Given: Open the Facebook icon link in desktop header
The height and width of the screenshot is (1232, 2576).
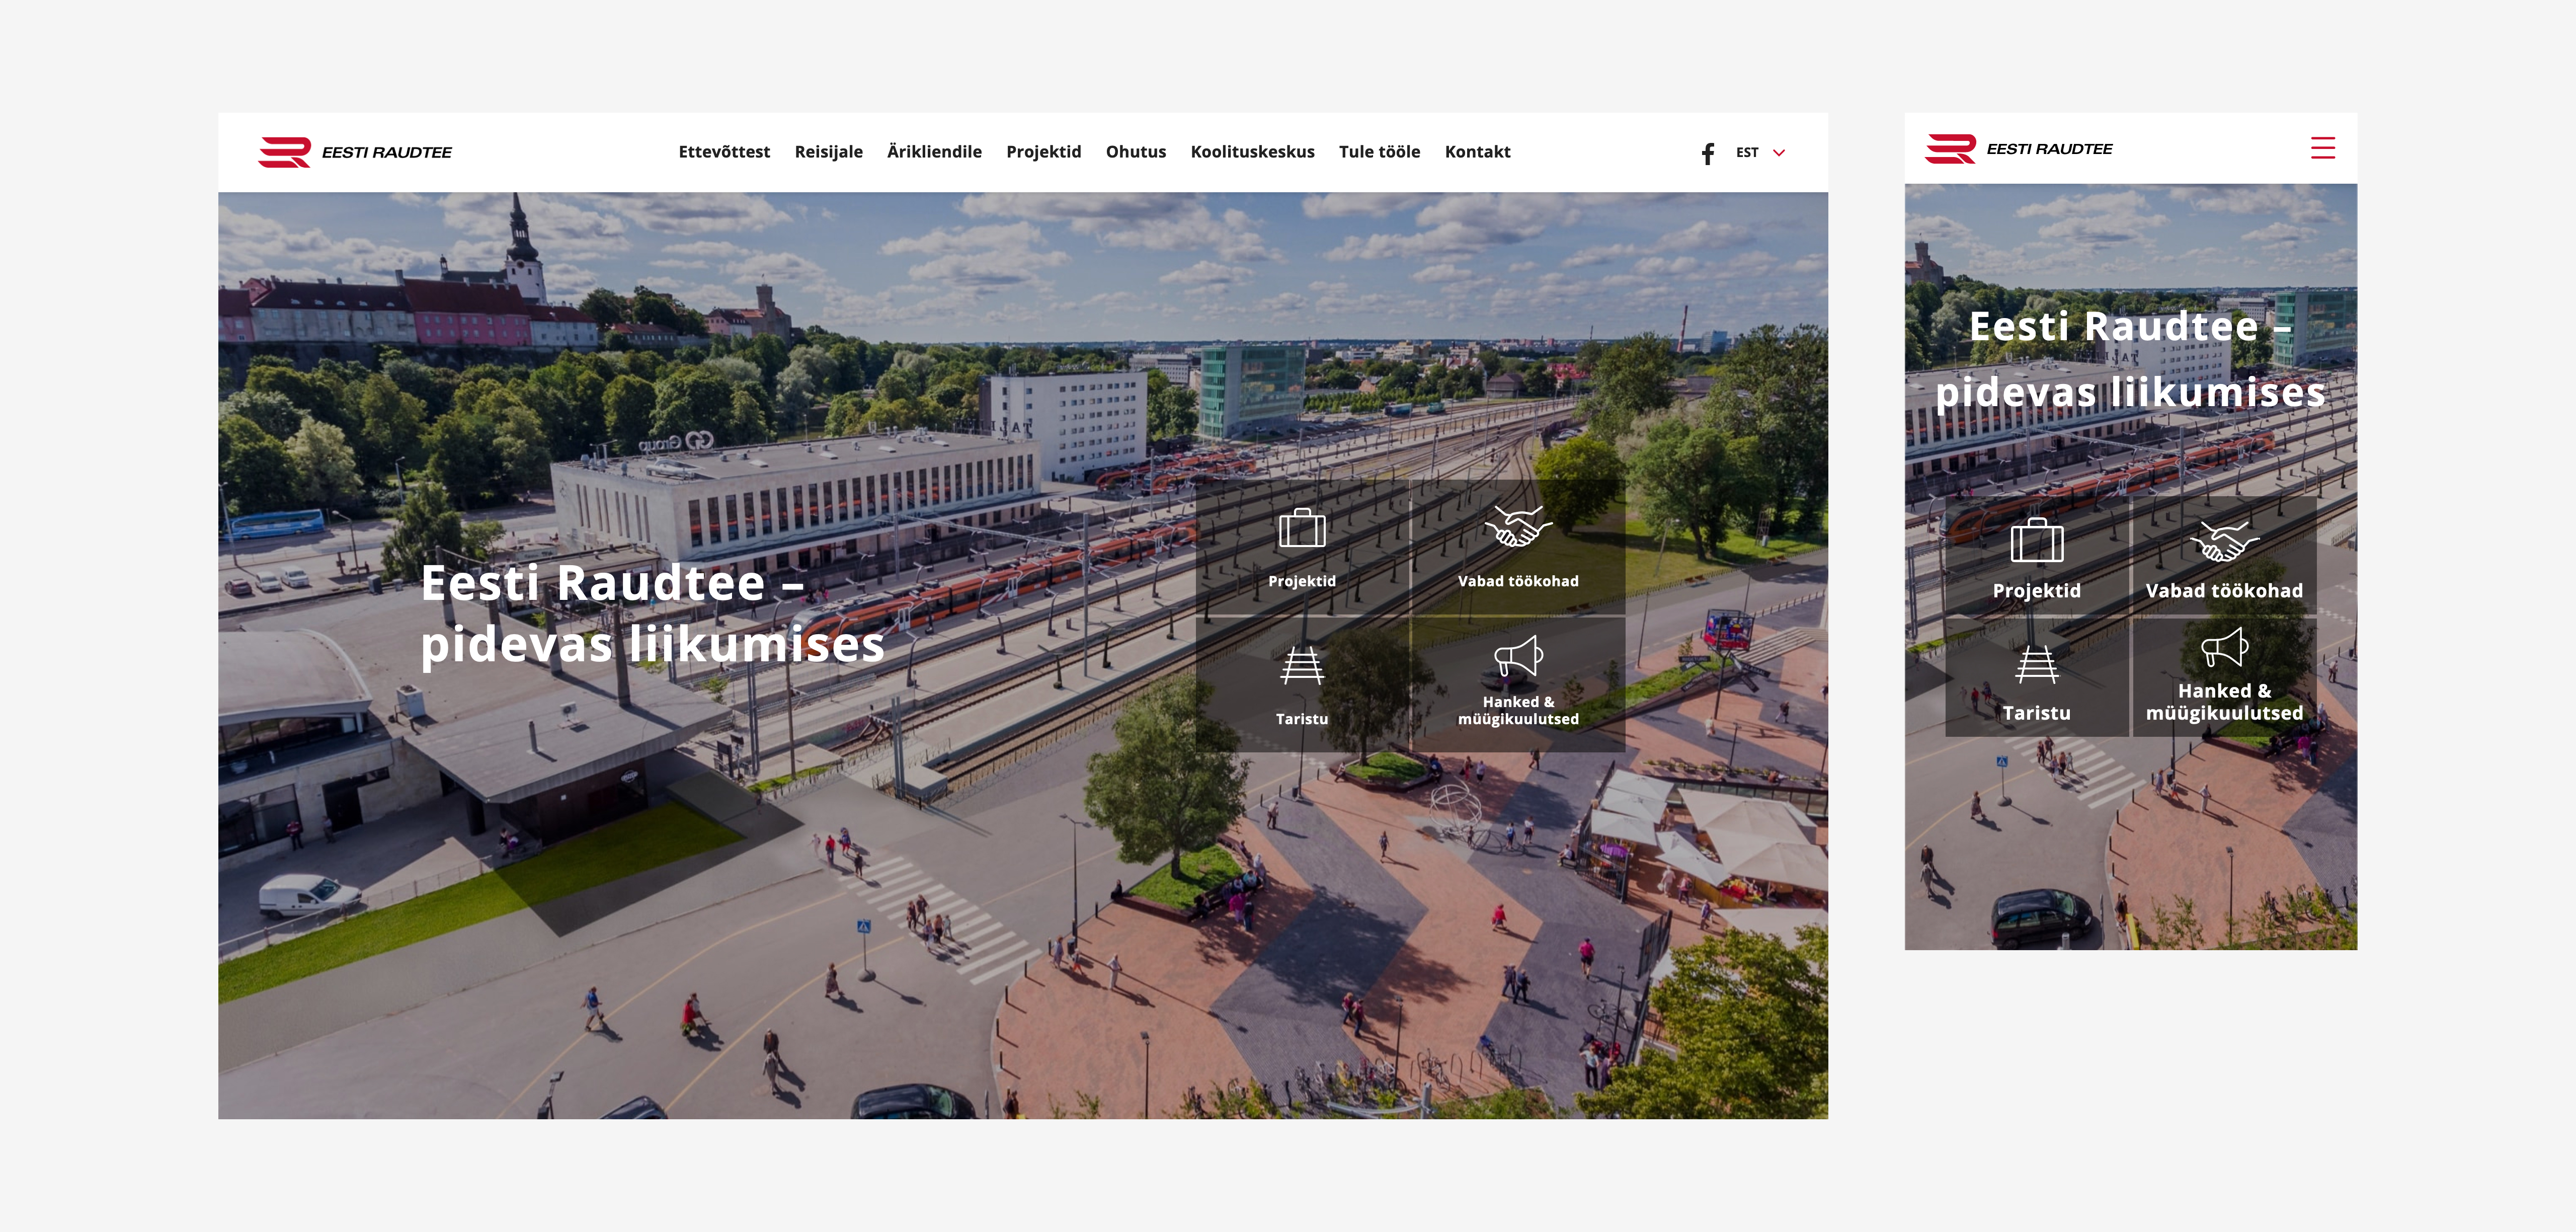Looking at the screenshot, I should (x=1708, y=153).
